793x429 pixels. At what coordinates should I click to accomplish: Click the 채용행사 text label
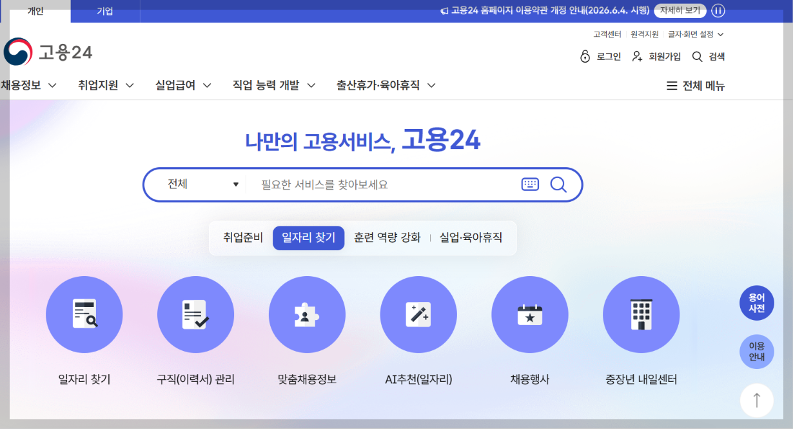[530, 380]
